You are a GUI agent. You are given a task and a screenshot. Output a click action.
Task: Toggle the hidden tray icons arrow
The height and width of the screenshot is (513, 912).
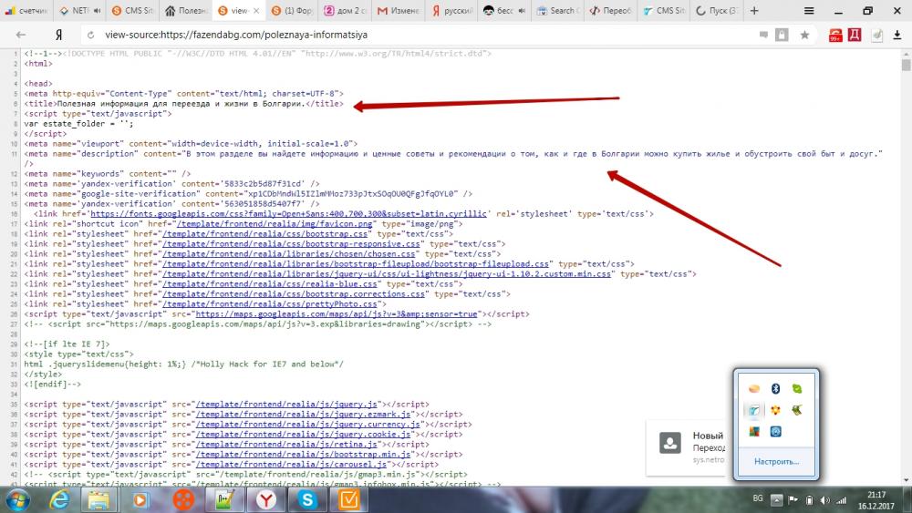[x=776, y=499]
